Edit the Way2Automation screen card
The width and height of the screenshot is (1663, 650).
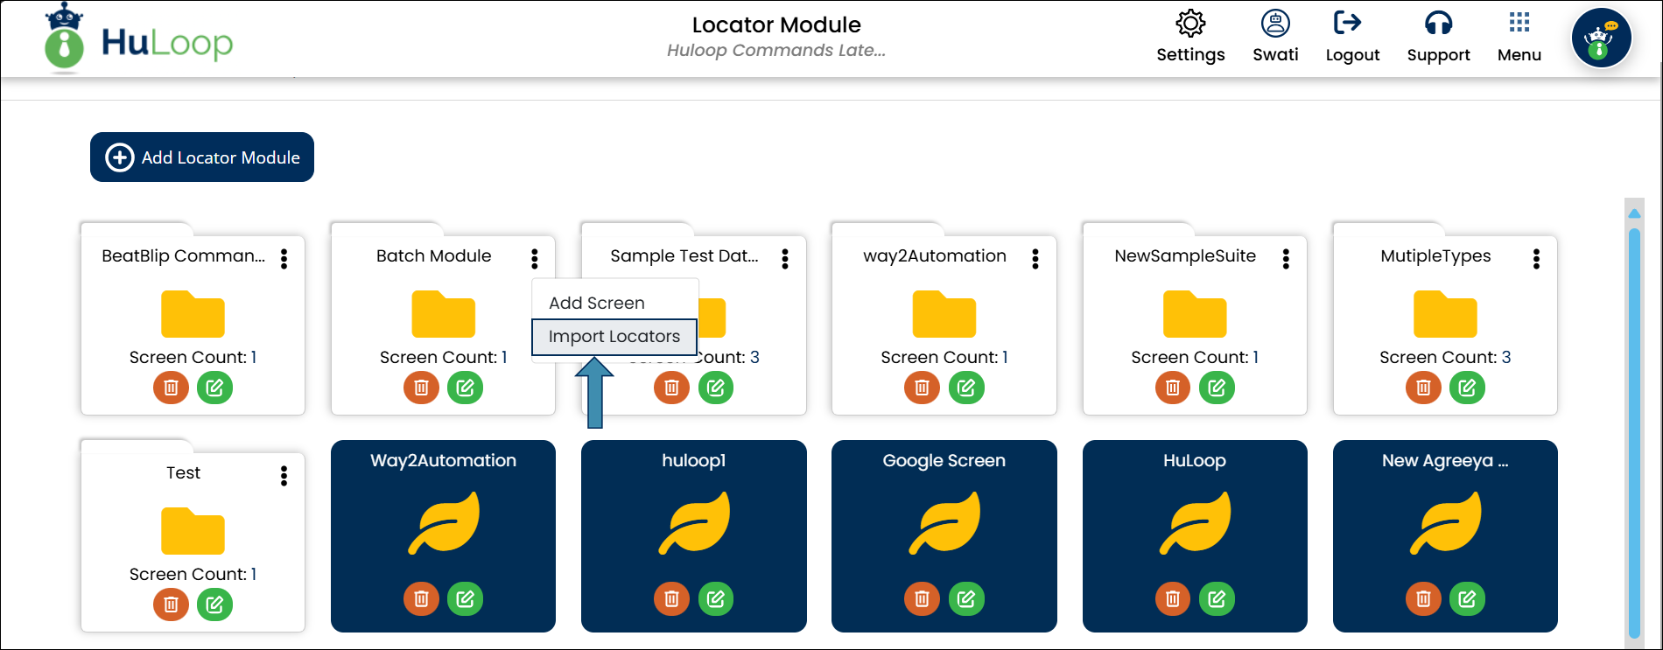[466, 598]
